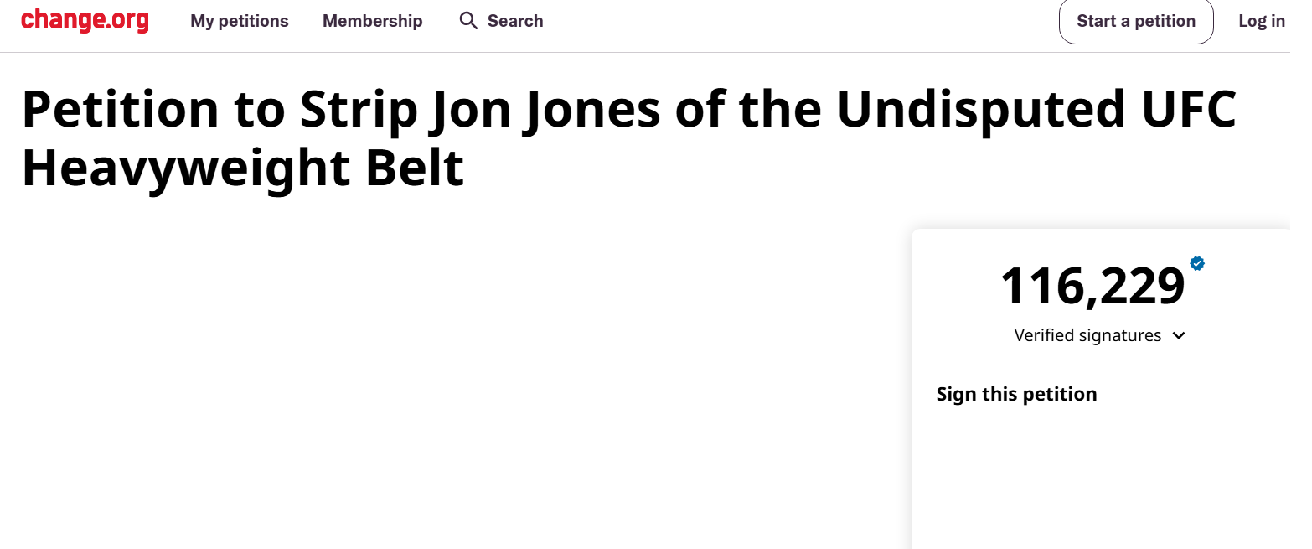Screen dimensions: 1312x549
Task: Click the change.org logo
Action: pyautogui.click(x=85, y=21)
